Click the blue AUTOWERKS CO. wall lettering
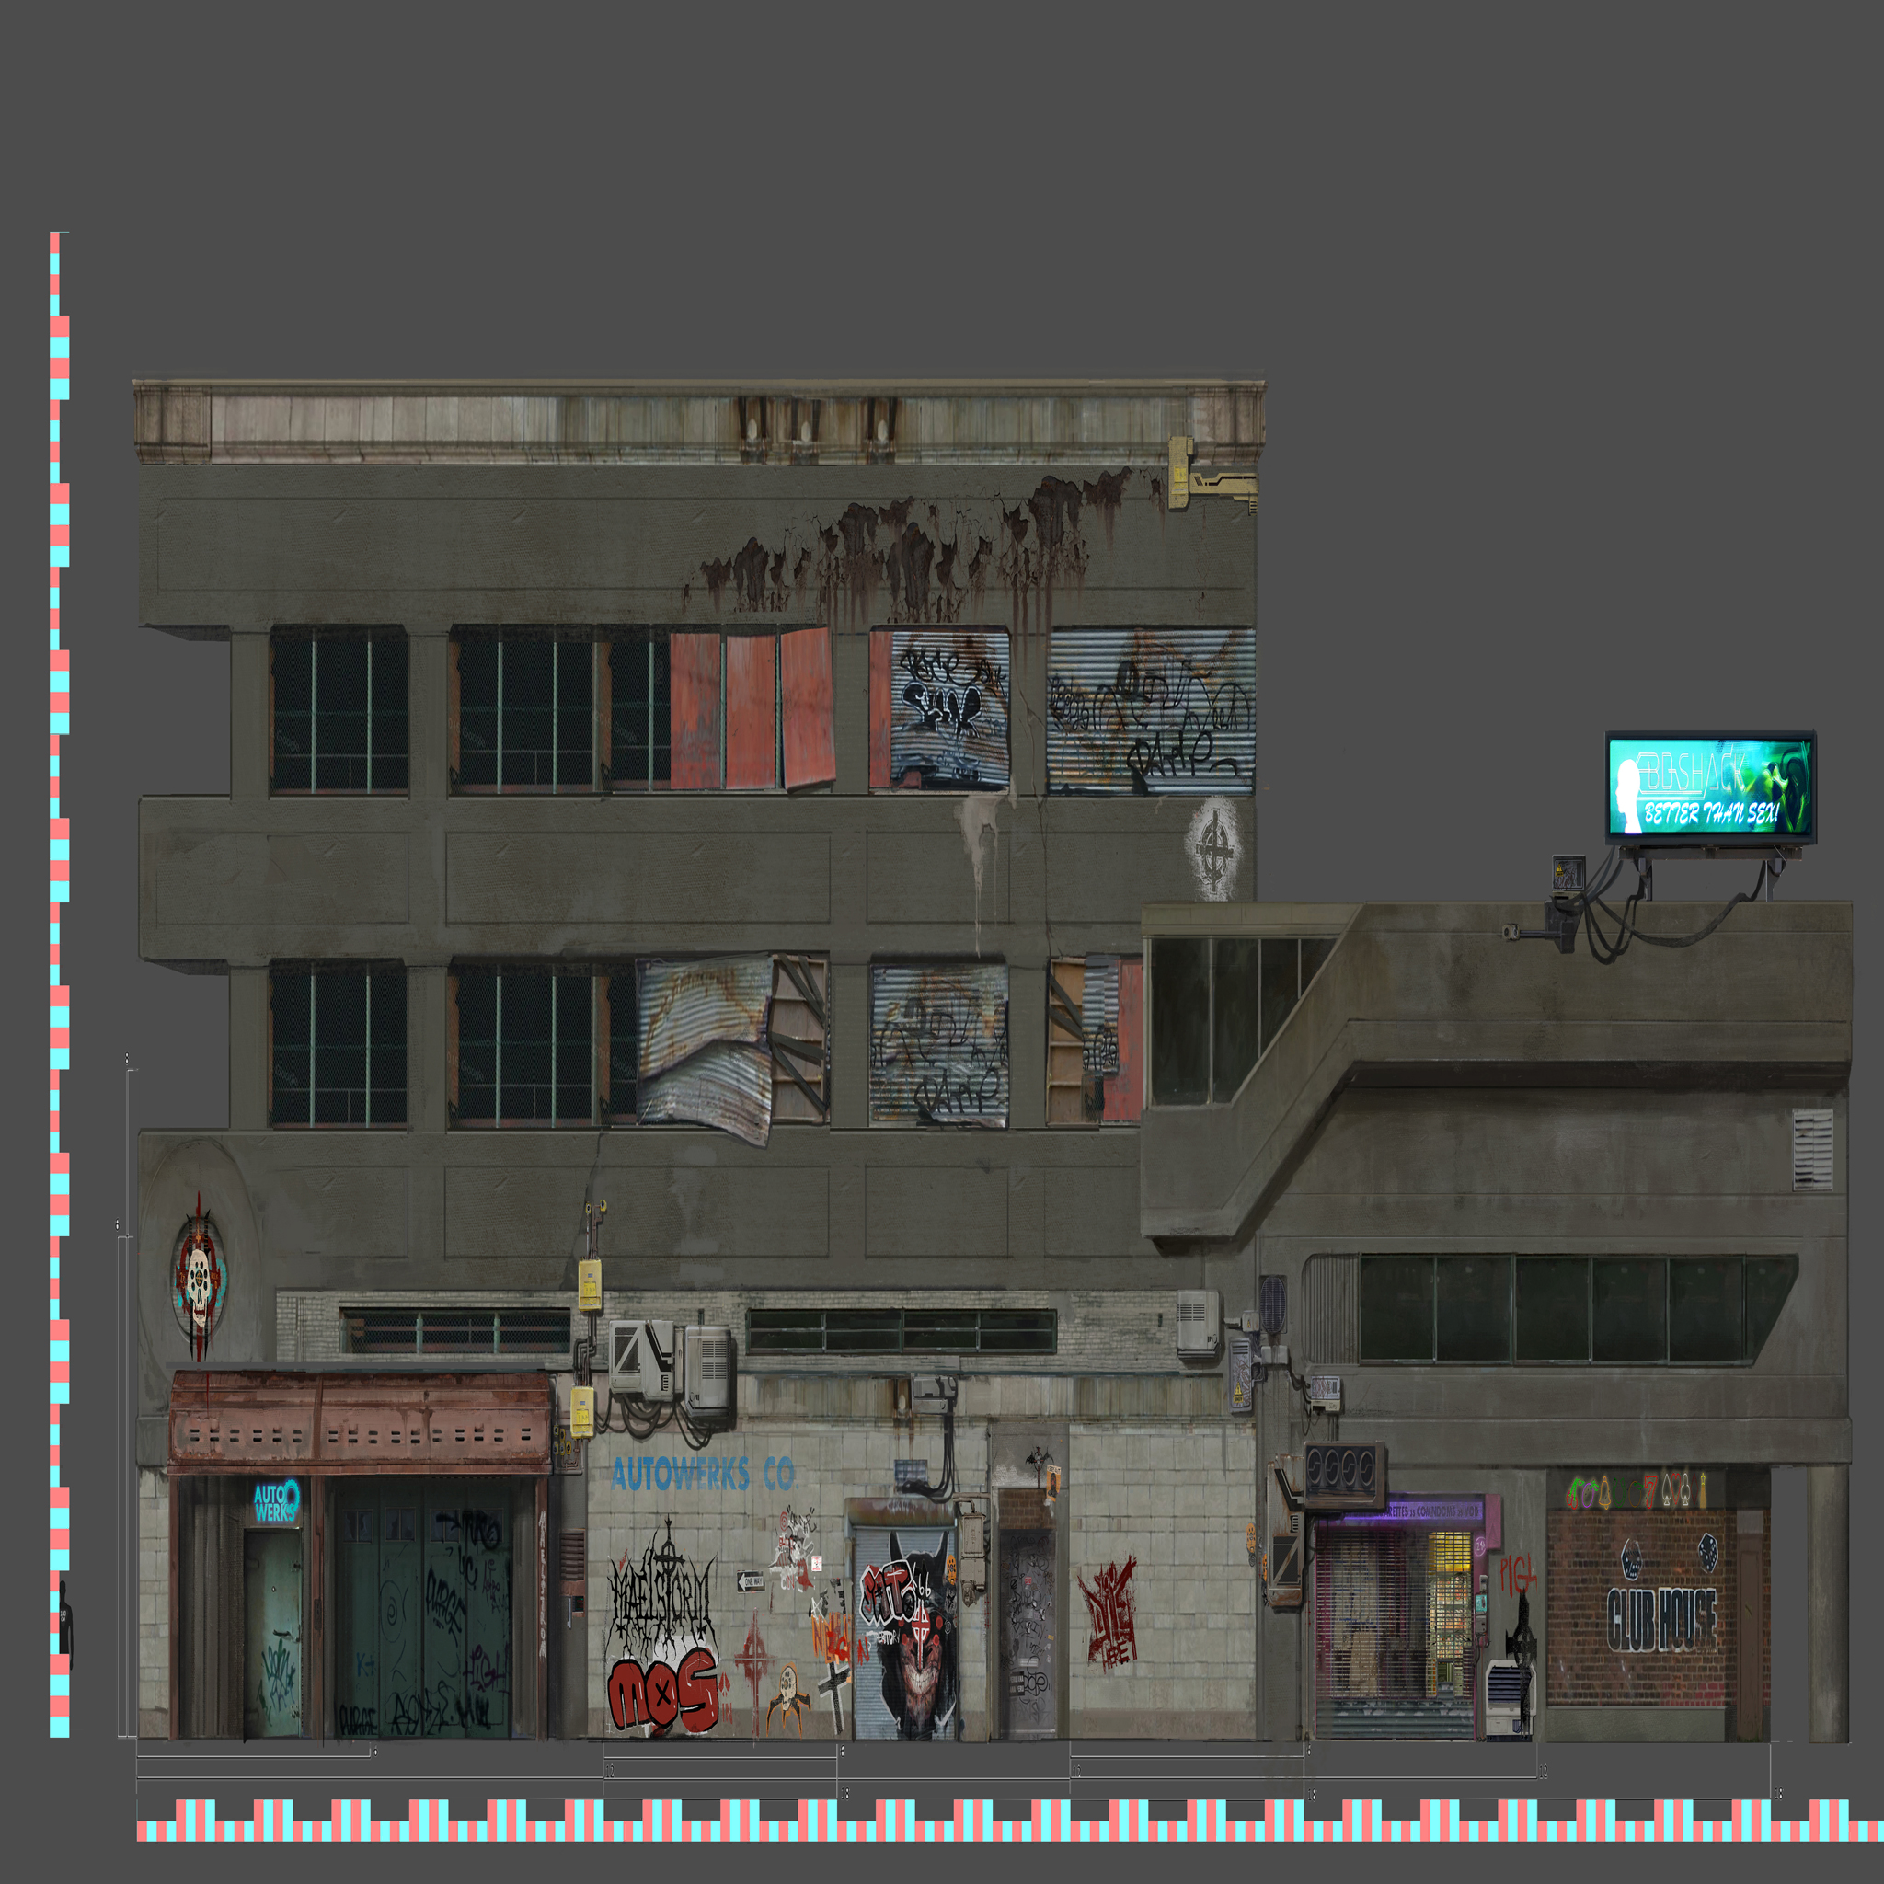This screenshot has height=1884, width=1884. click(703, 1474)
